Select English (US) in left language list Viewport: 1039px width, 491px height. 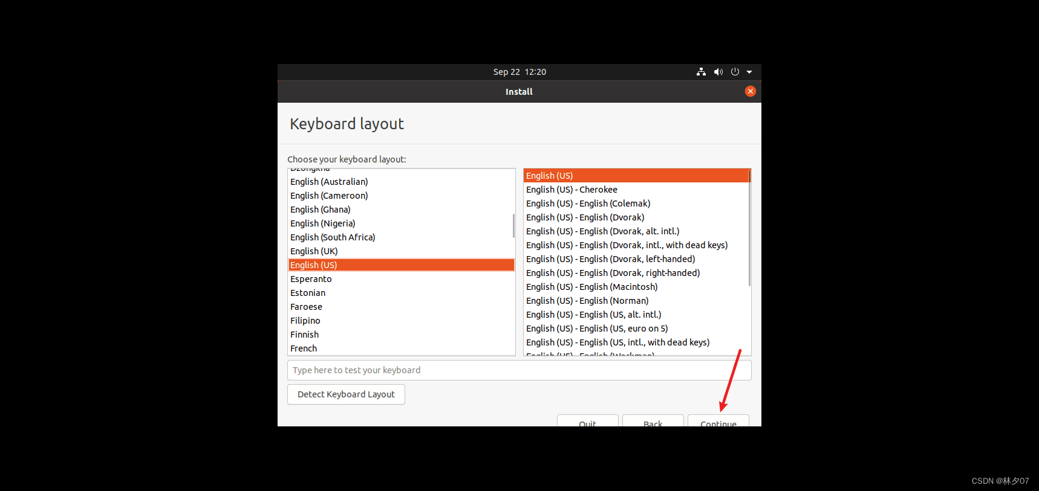tap(401, 265)
